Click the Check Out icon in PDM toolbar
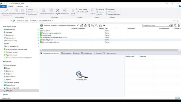 click(81, 25)
